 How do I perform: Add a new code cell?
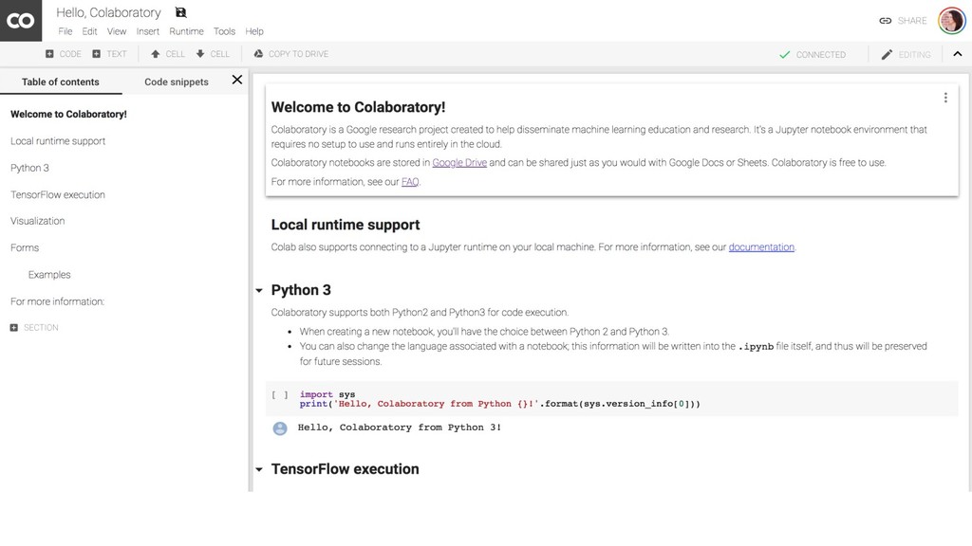64,54
